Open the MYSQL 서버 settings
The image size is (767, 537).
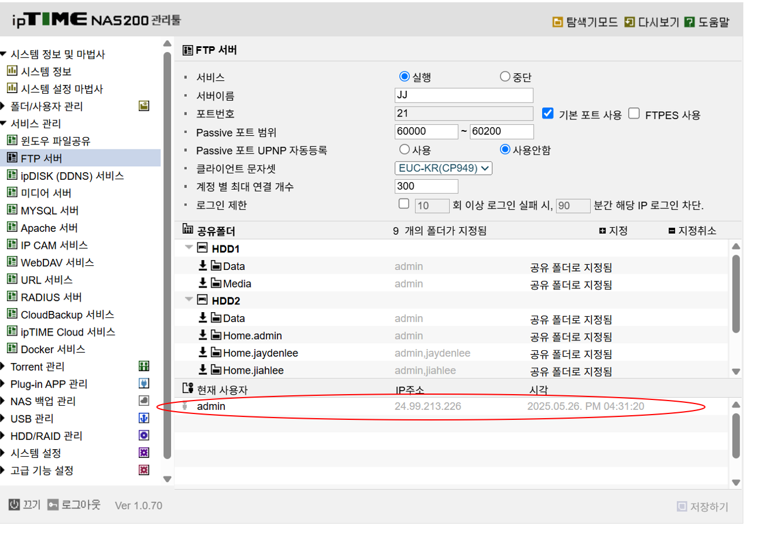coord(42,210)
